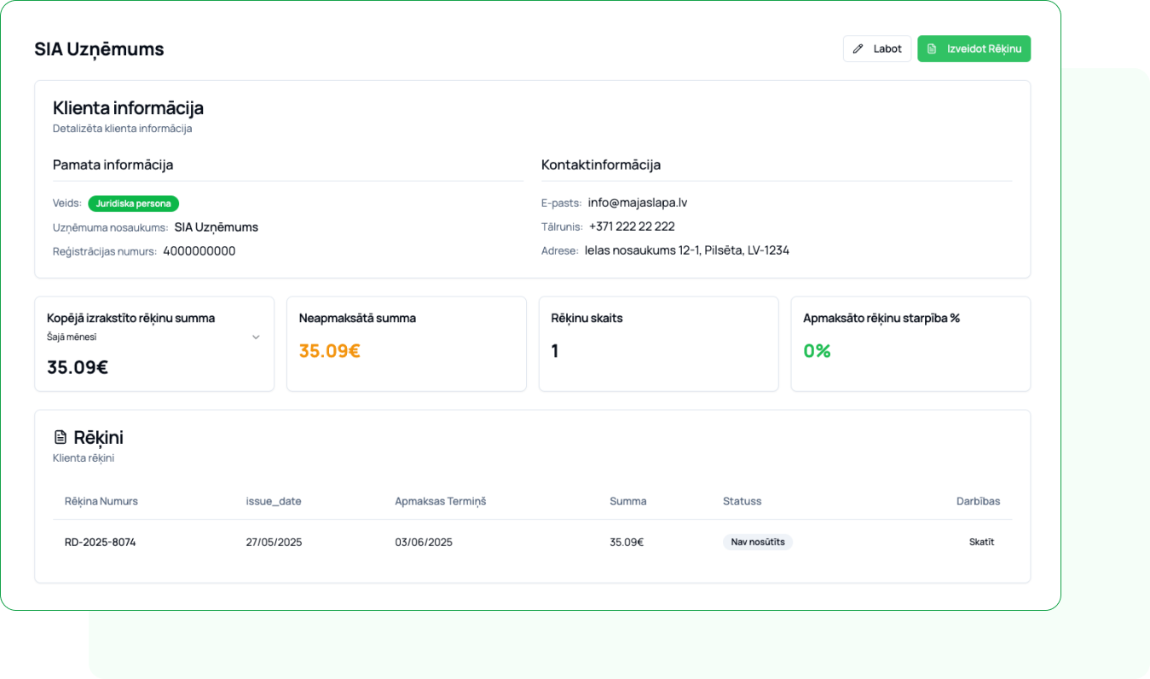Image resolution: width=1150 pixels, height=679 pixels.
Task: Click issue date 27/05/2025
Action: pyautogui.click(x=274, y=542)
